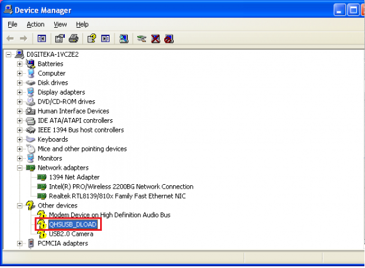Click the Properties toolbar icon
The image size is (365, 268).
tap(60, 38)
